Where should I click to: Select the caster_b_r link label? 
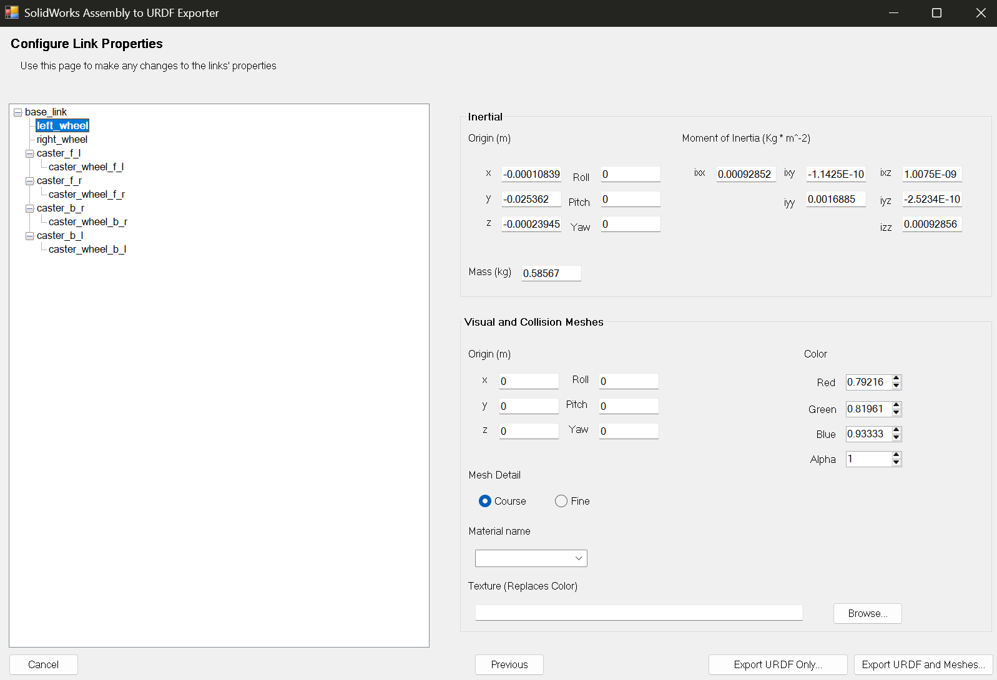[x=61, y=208]
